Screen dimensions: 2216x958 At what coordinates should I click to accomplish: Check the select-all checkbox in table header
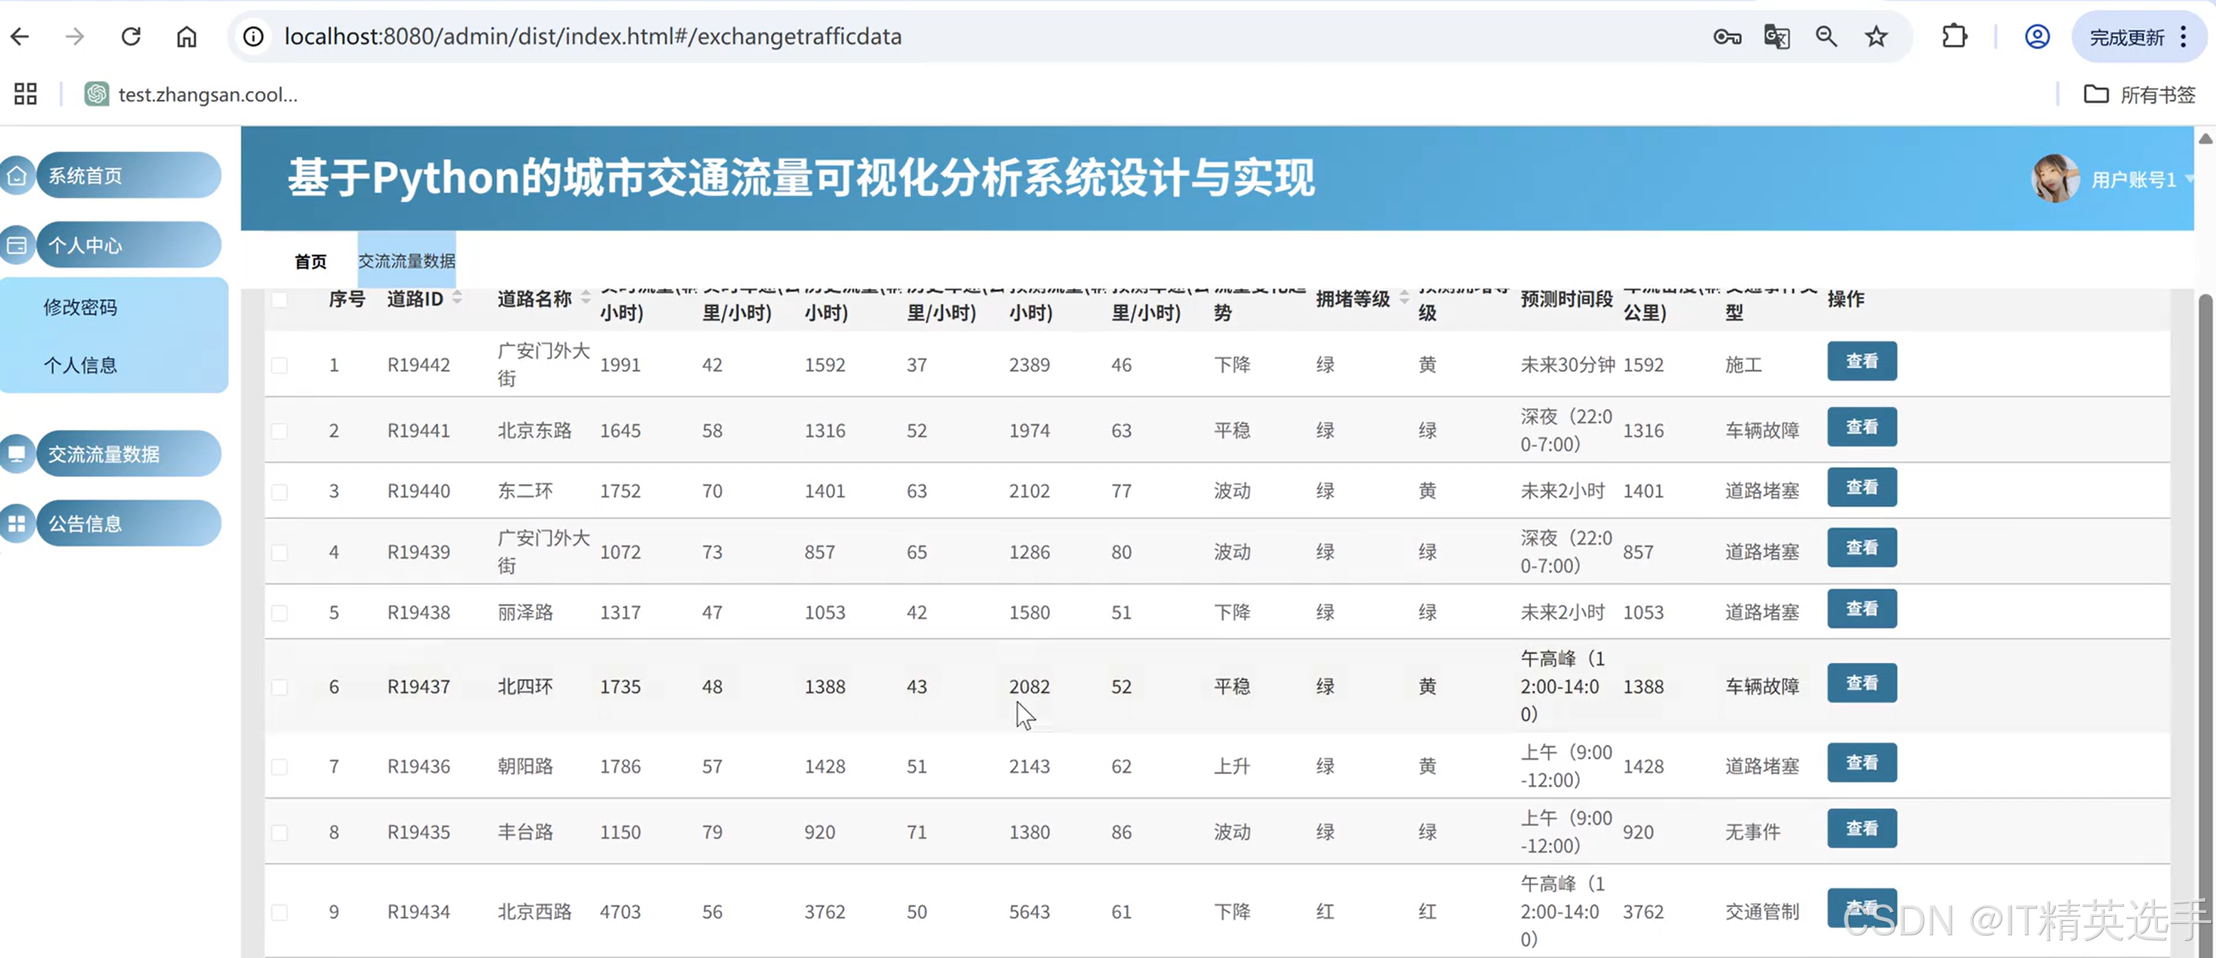tap(280, 300)
